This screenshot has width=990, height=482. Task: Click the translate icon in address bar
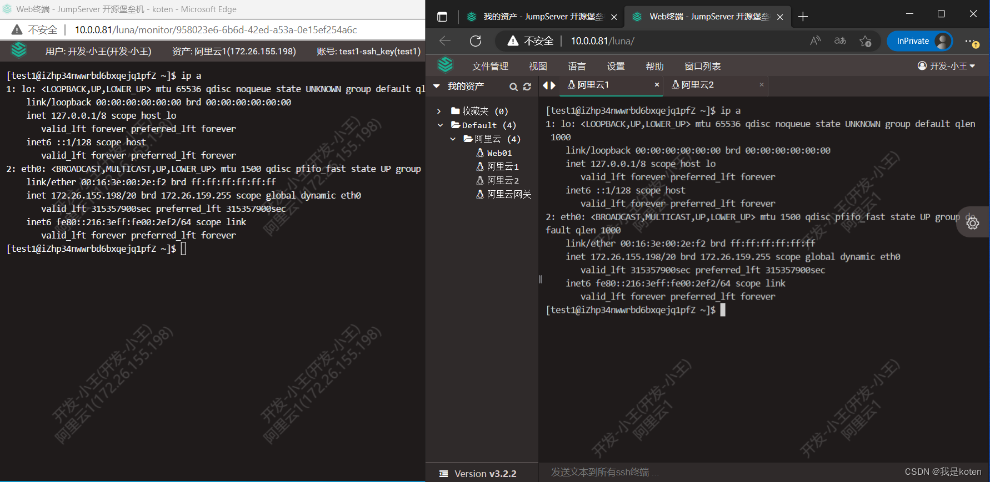[841, 40]
